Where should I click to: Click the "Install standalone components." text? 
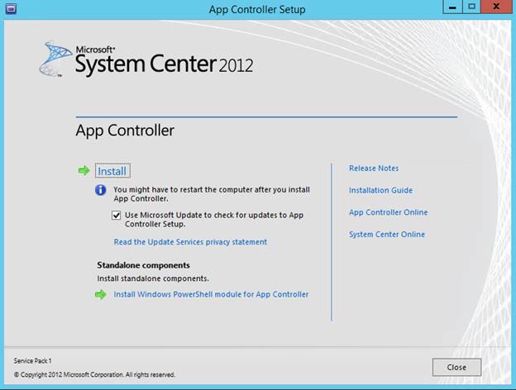(x=153, y=278)
